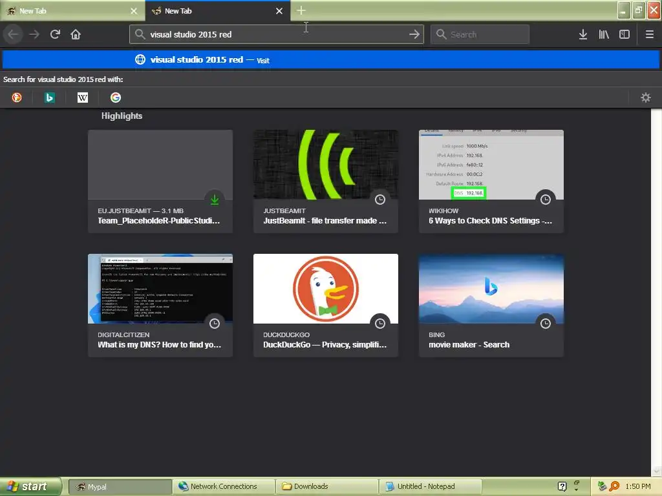Click the help question mark tray icon

(562, 486)
